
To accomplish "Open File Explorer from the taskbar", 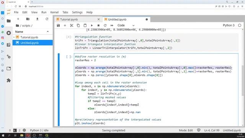I will (22, 135).
